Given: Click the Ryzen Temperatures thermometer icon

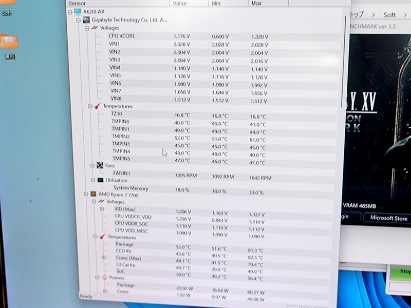Looking at the screenshot, I should [102, 237].
